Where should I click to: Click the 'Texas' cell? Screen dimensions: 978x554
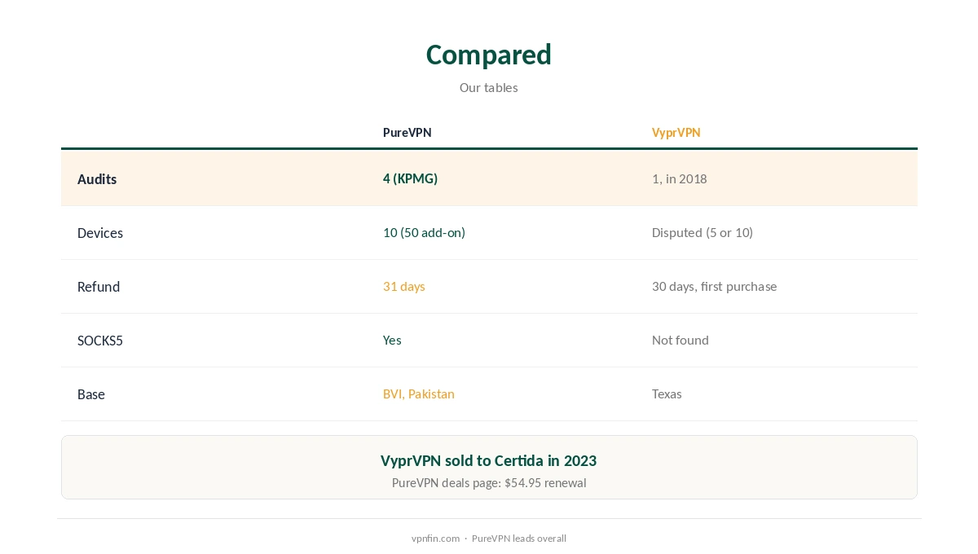point(667,394)
